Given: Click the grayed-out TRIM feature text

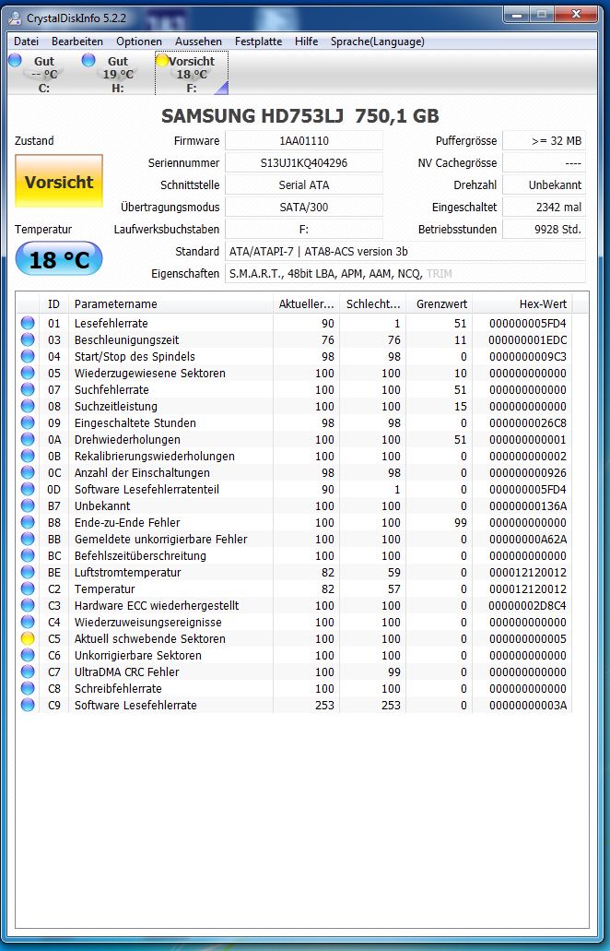Looking at the screenshot, I should click(x=440, y=274).
